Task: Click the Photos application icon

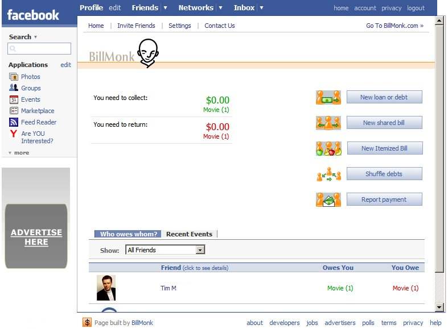Action: [14, 77]
